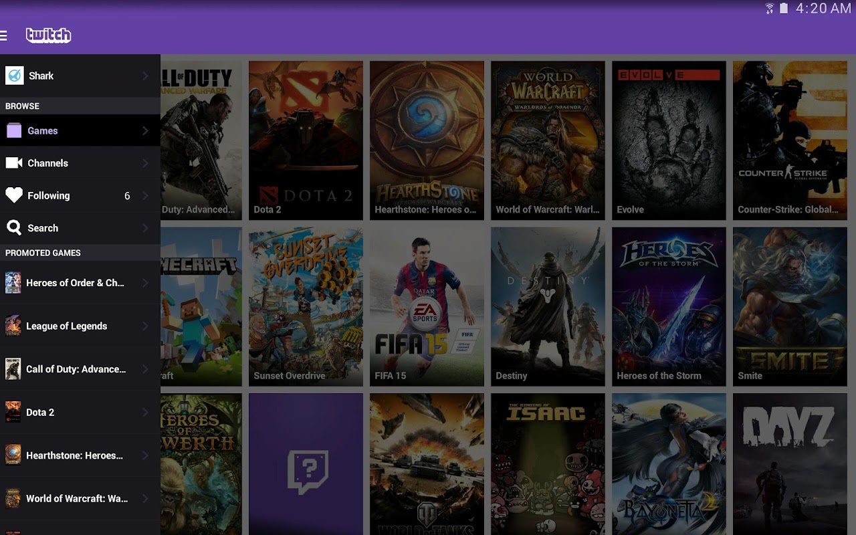Tap the 4:20 AM clock

823,9
